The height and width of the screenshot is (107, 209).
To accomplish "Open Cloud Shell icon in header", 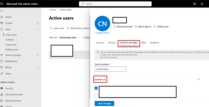I will [x=195, y=4].
